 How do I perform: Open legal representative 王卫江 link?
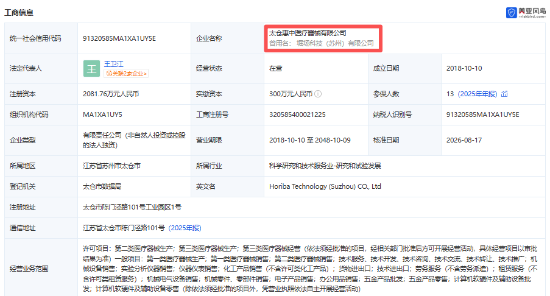[x=114, y=64]
